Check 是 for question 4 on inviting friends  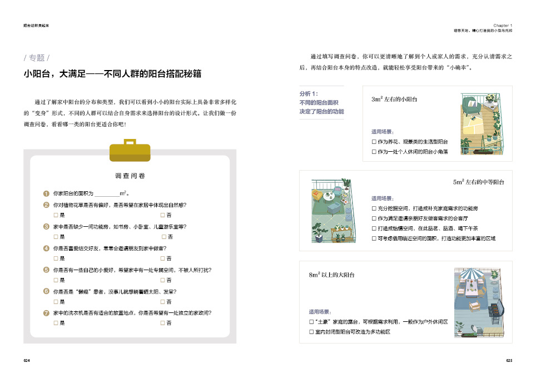coord(56,258)
